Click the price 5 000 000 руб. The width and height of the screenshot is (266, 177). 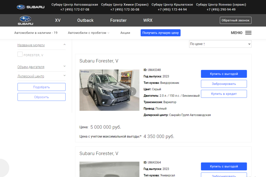coord(106,127)
